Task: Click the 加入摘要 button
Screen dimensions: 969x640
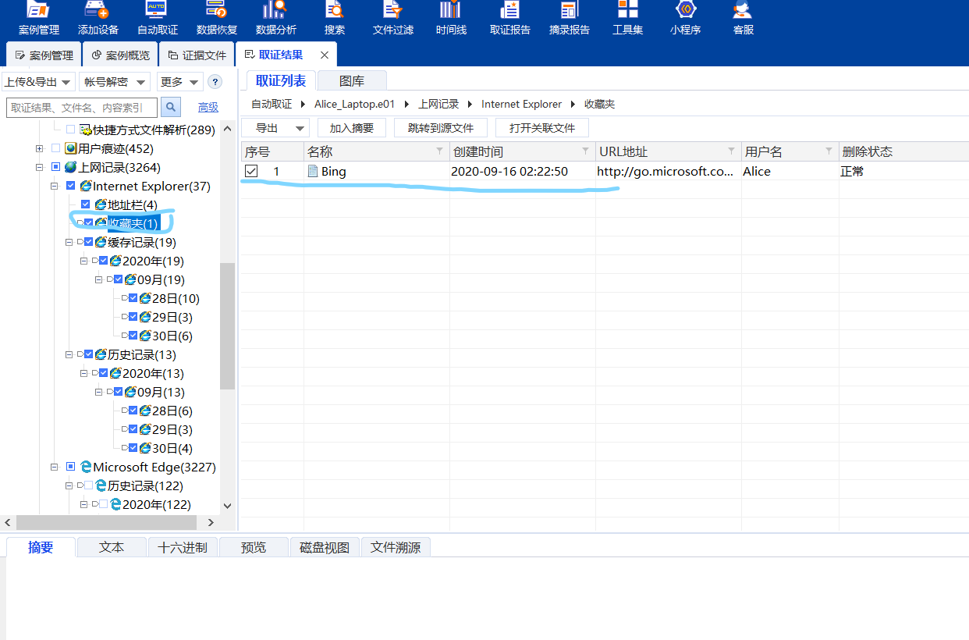Action: [351, 128]
